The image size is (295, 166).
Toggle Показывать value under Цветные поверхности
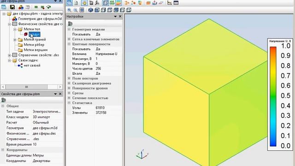coord(98,49)
